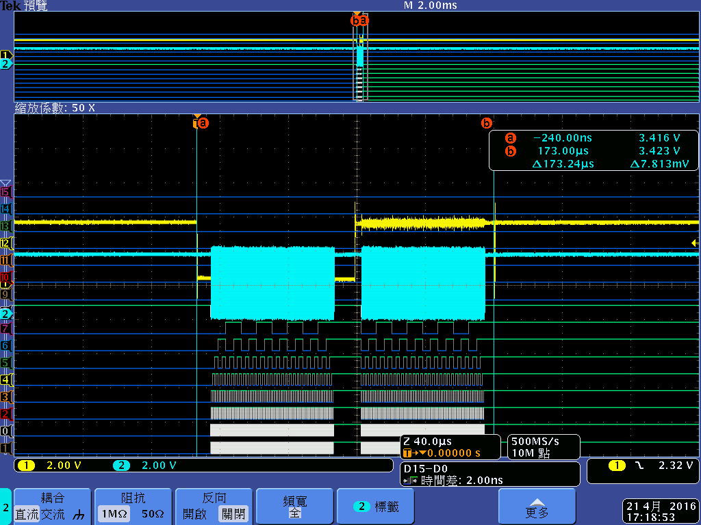Open the bandwidth (頻寬) menu
The height and width of the screenshot is (525, 701).
coord(294,507)
